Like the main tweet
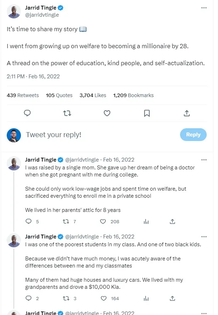 pos(107,113)
